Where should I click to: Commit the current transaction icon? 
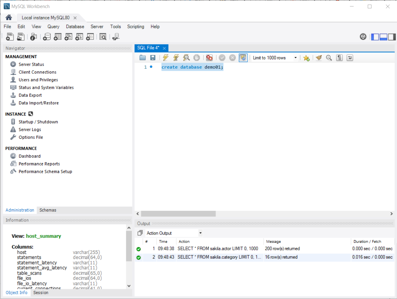(222, 58)
